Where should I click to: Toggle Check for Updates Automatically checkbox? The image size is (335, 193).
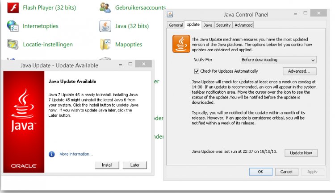click(197, 71)
